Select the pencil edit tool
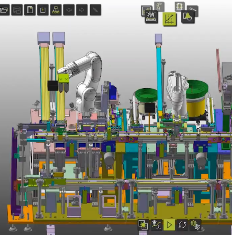The height and width of the screenshot is (235, 232). pyautogui.click(x=96, y=10)
